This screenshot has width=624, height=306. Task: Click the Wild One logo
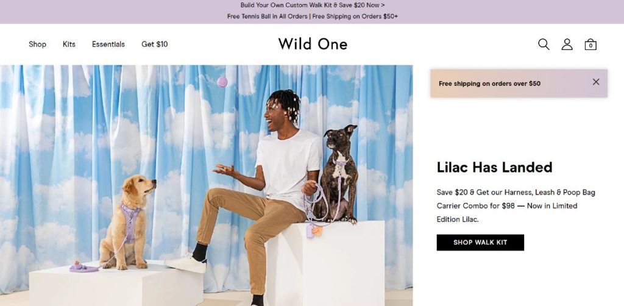click(x=313, y=44)
